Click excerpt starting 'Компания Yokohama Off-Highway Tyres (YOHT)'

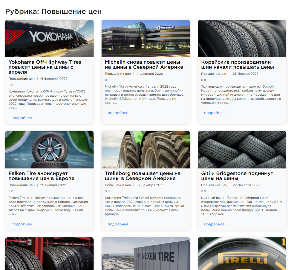pyautogui.click(x=48, y=100)
